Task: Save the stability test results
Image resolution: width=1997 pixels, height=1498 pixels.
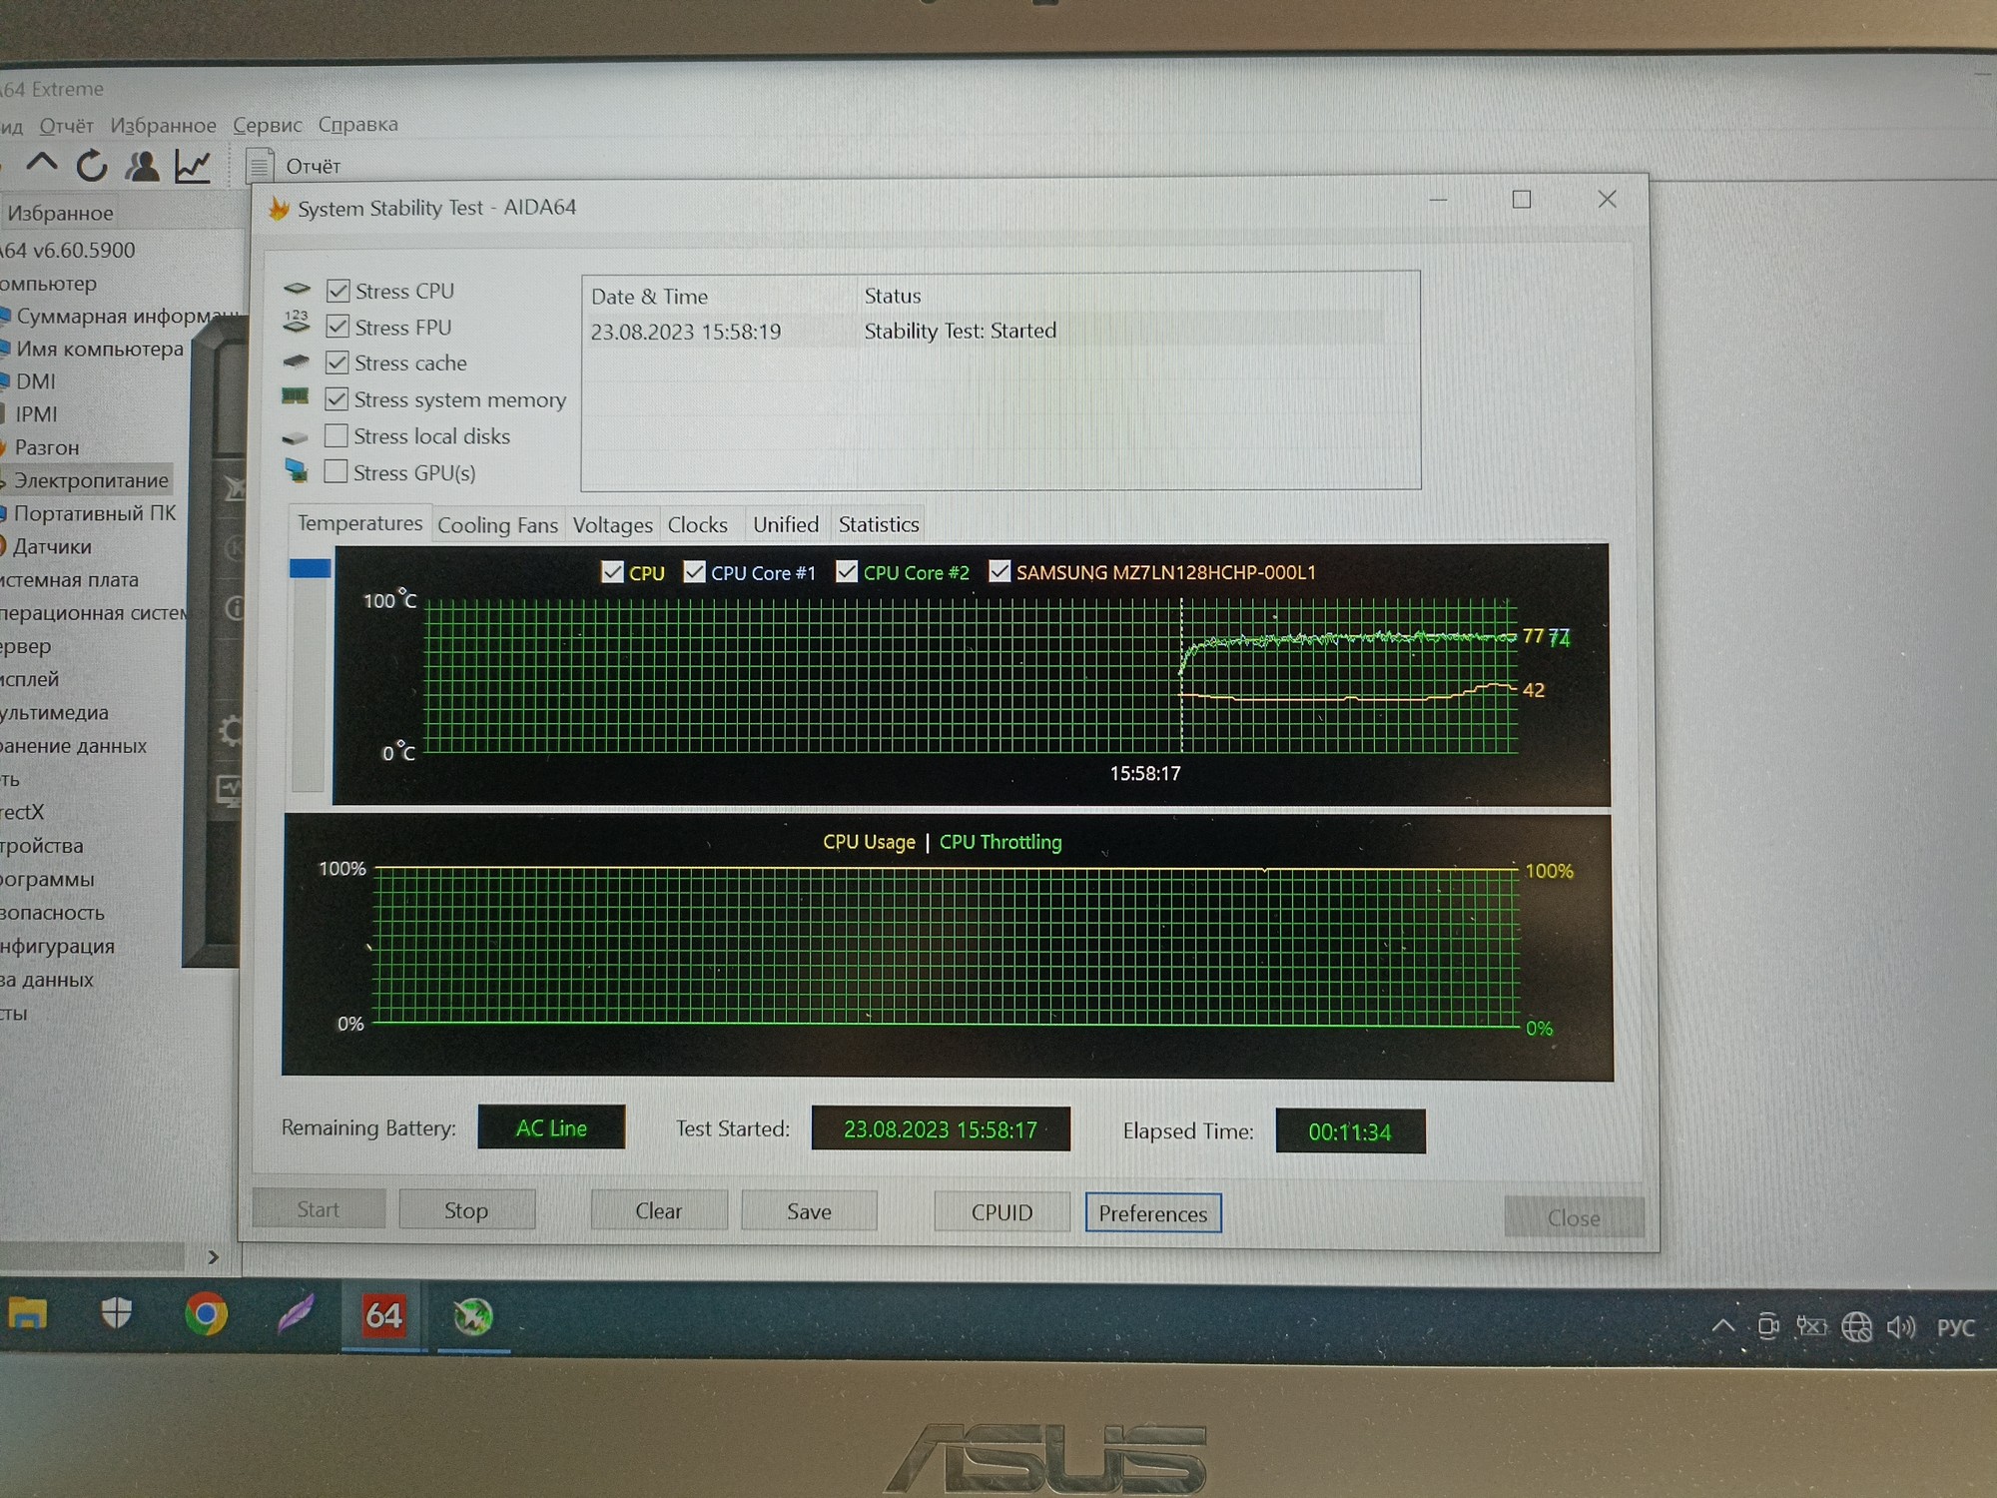Action: (809, 1212)
